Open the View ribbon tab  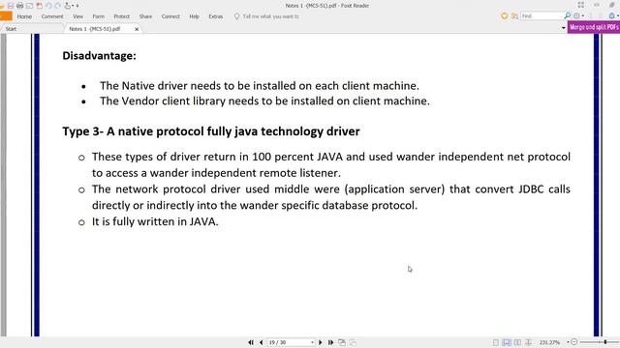tap(77, 16)
